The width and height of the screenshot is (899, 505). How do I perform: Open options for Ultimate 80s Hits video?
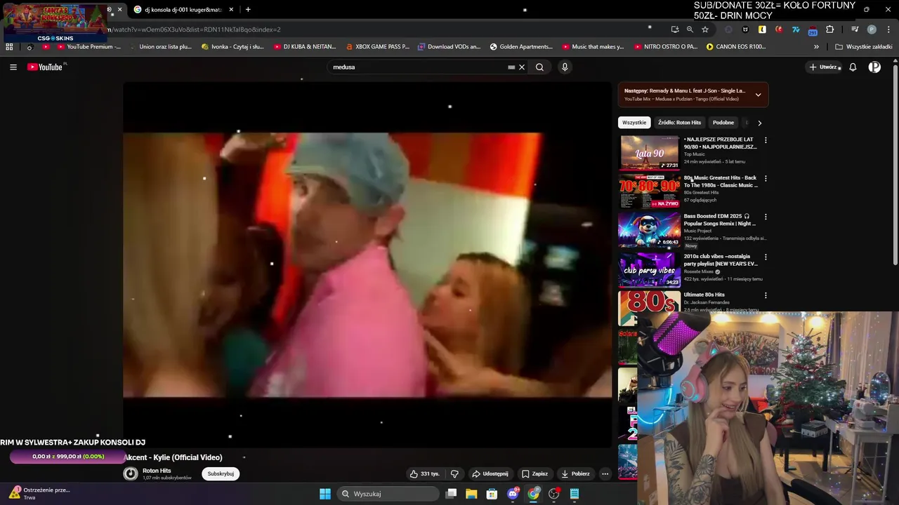pos(766,295)
